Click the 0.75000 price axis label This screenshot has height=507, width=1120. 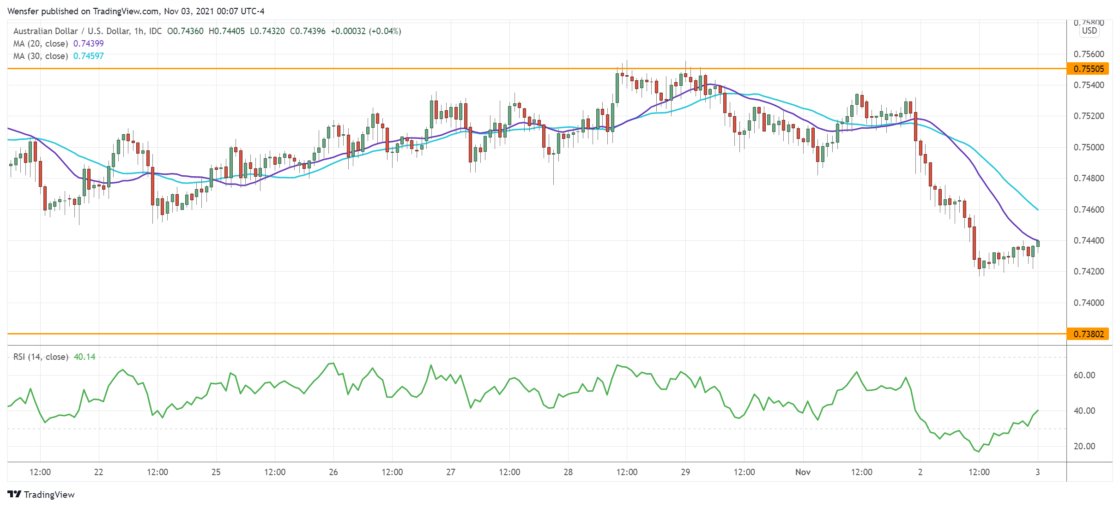pos(1089,147)
